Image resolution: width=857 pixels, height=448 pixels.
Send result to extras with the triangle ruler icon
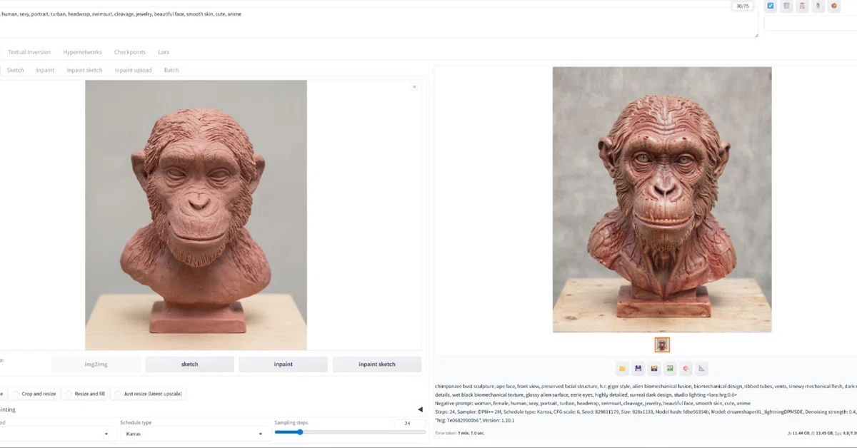(x=702, y=369)
